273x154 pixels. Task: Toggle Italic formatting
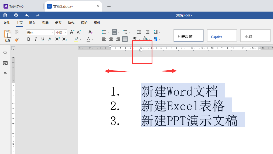(x=36, y=39)
